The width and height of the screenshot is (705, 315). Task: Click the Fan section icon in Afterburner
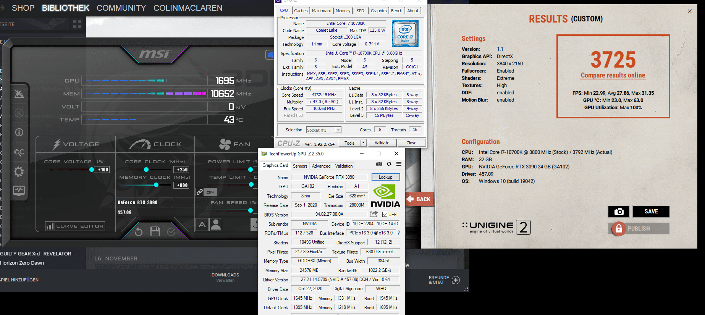pyautogui.click(x=225, y=144)
